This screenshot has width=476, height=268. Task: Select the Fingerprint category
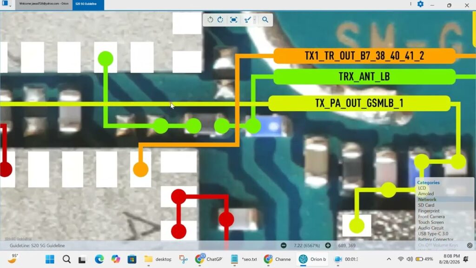click(429, 211)
